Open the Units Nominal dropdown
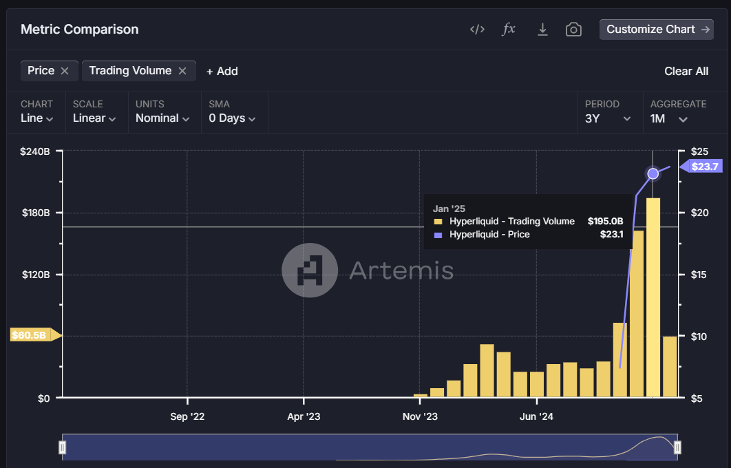The image size is (731, 468). (x=162, y=118)
